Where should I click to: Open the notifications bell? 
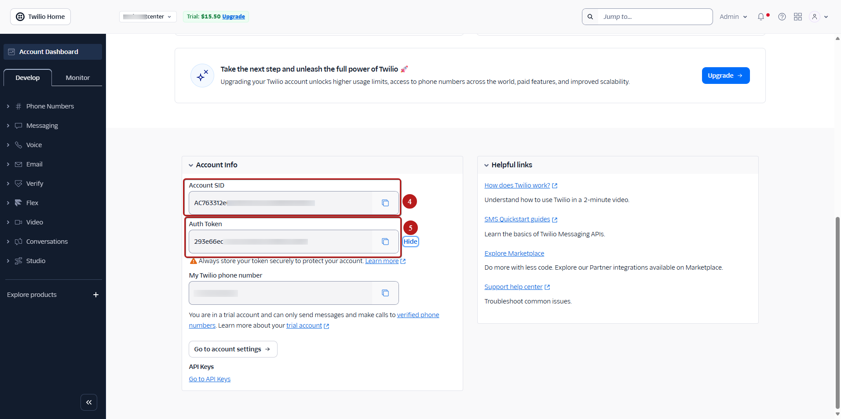click(x=761, y=17)
